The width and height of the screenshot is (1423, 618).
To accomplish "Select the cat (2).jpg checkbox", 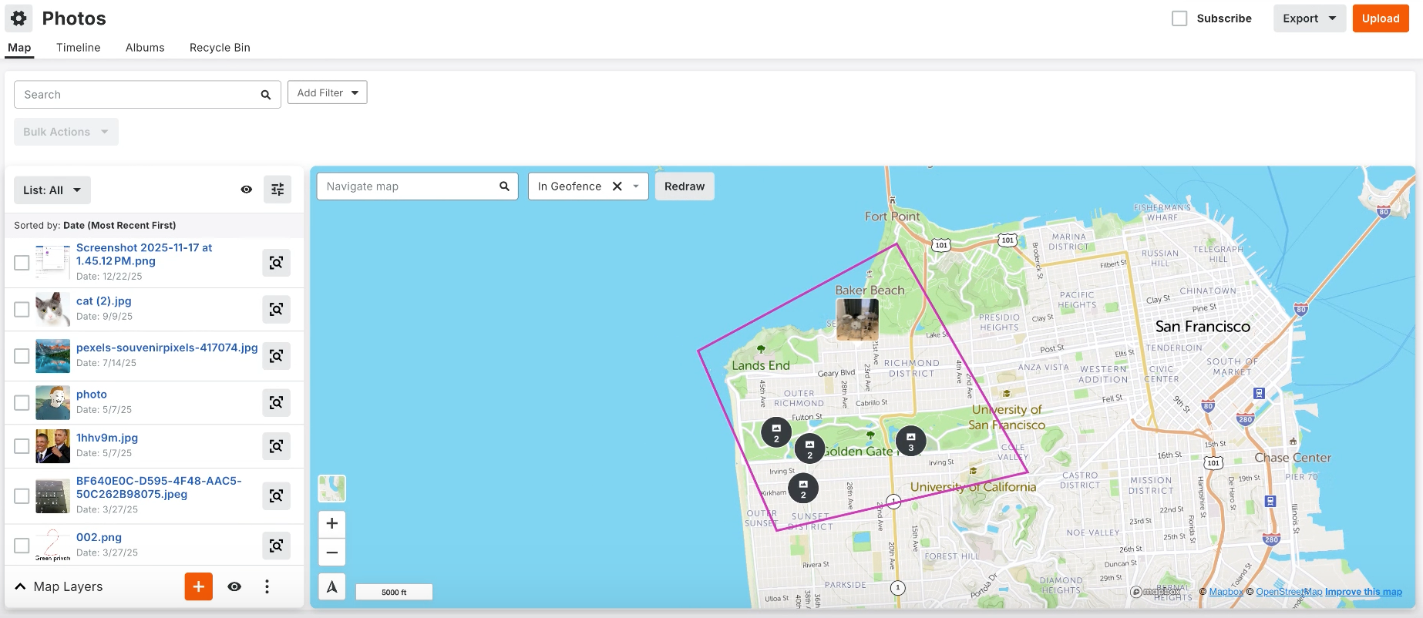I will (22, 310).
